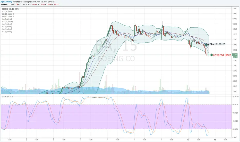Click the green arrow beside Covered Here

tap(211, 55)
